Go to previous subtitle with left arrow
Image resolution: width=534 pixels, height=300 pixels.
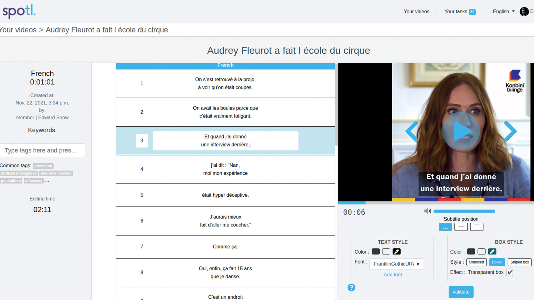(x=412, y=131)
